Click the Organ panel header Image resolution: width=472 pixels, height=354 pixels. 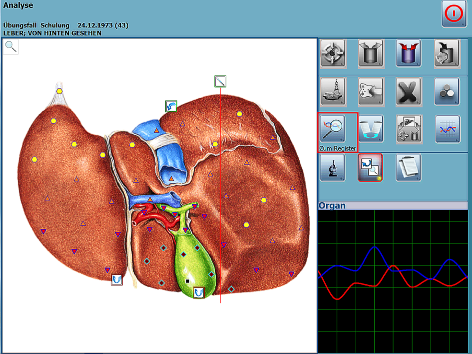tap(393, 205)
